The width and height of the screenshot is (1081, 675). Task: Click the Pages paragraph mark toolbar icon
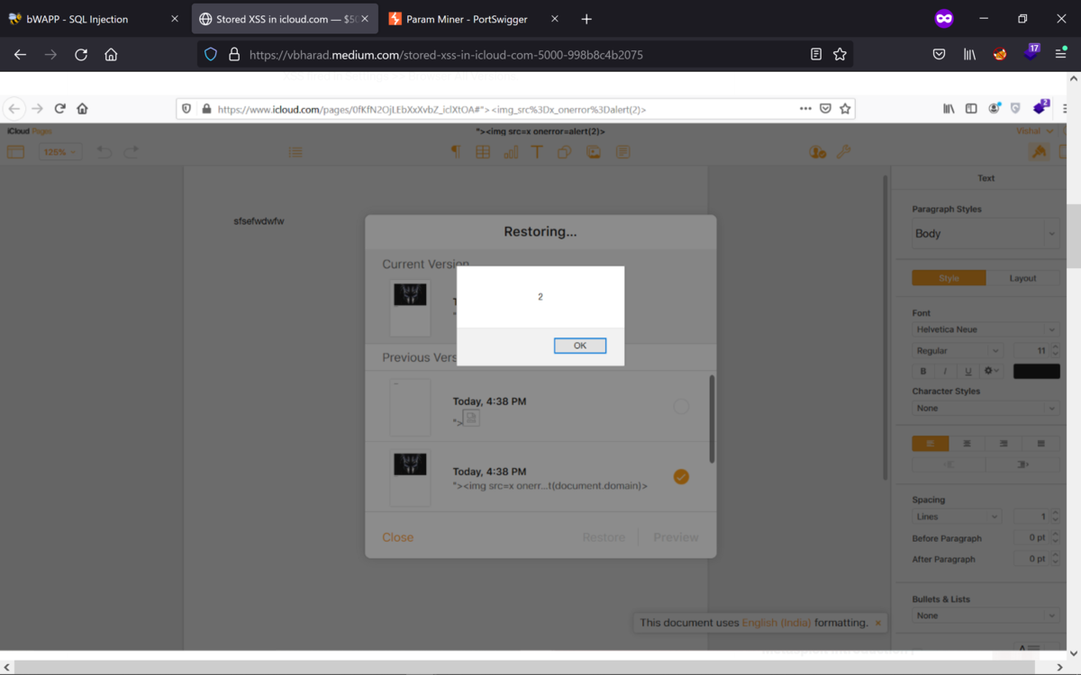pos(456,152)
